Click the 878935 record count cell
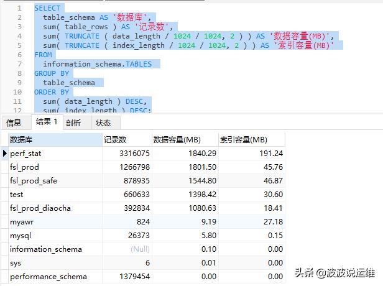The width and height of the screenshot is (383, 286). [127, 181]
